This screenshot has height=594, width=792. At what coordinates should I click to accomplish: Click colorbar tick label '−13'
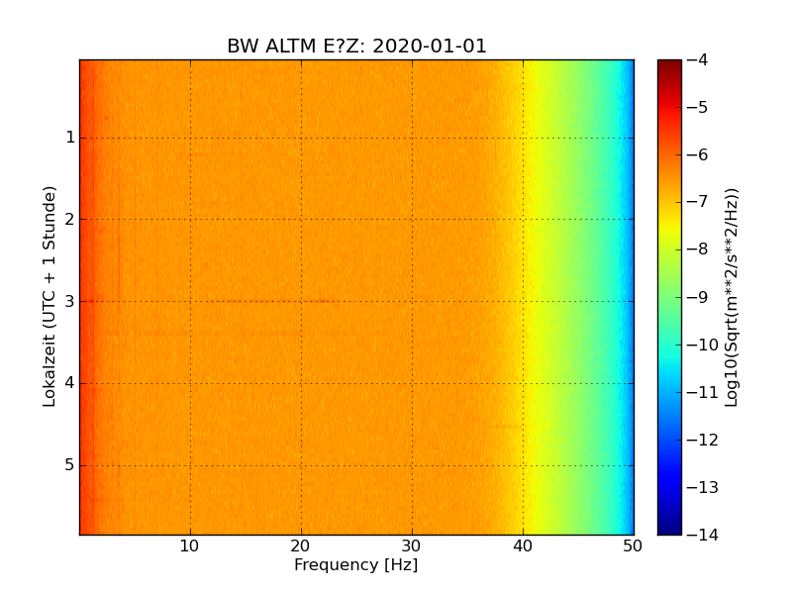point(703,487)
